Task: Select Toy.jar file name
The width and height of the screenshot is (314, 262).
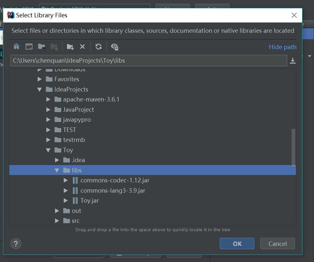Action: (90, 201)
